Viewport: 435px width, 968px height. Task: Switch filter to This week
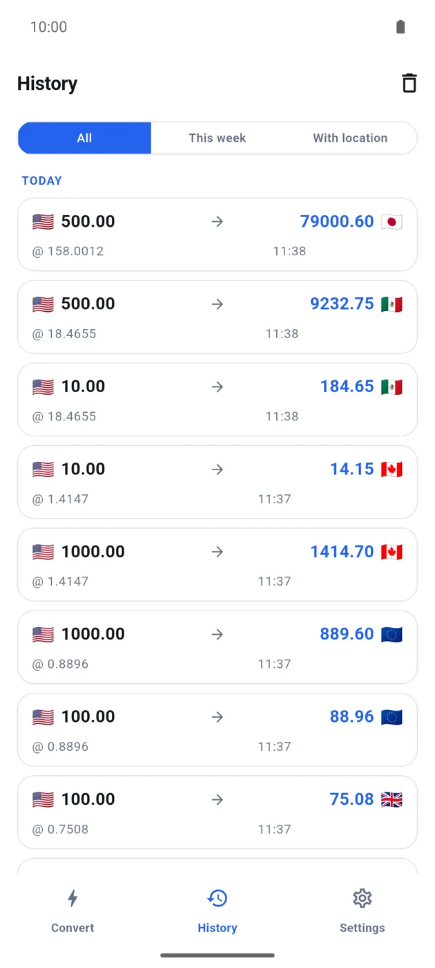tap(217, 138)
